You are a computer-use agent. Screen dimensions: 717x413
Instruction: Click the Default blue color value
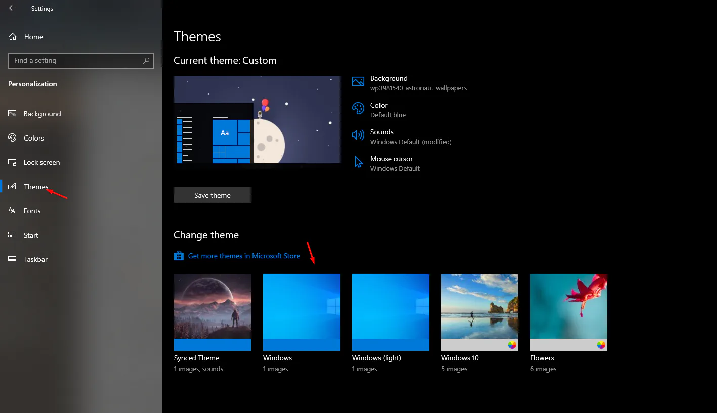pyautogui.click(x=388, y=115)
